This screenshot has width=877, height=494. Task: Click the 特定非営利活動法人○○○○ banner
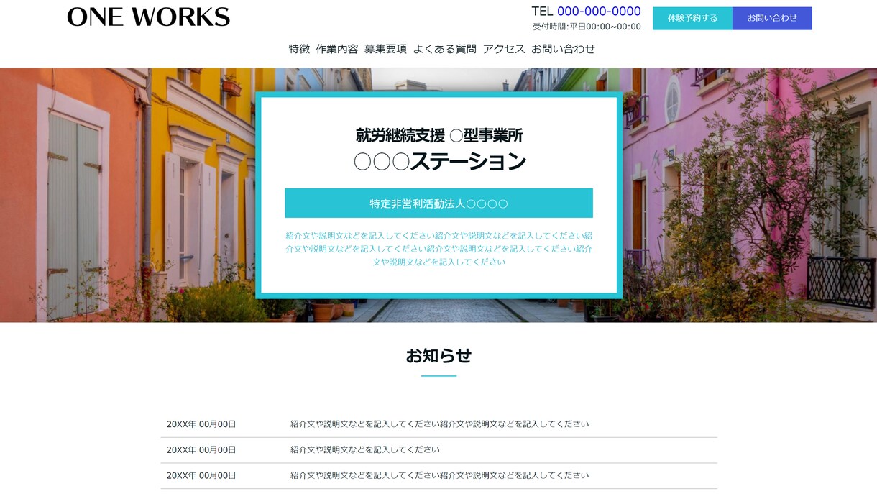[439, 203]
